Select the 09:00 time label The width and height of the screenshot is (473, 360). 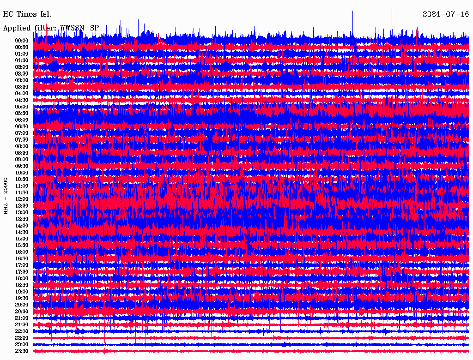pos(22,160)
